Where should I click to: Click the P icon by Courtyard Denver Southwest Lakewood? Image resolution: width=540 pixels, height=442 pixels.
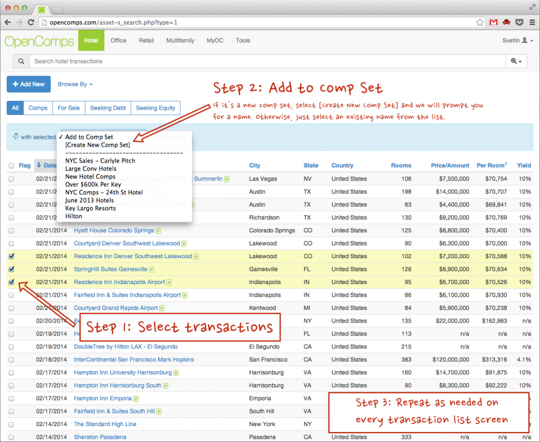pyautogui.click(x=184, y=244)
